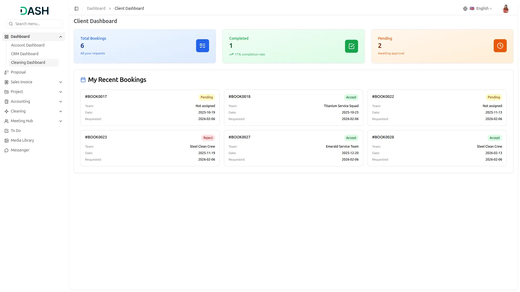
Task: Click the blue Total Bookings list icon
Action: 202,46
